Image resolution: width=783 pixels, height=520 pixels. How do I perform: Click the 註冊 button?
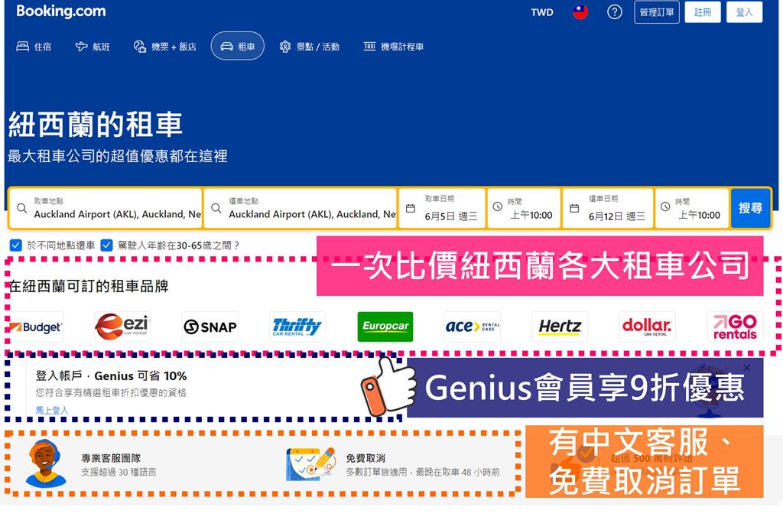703,12
